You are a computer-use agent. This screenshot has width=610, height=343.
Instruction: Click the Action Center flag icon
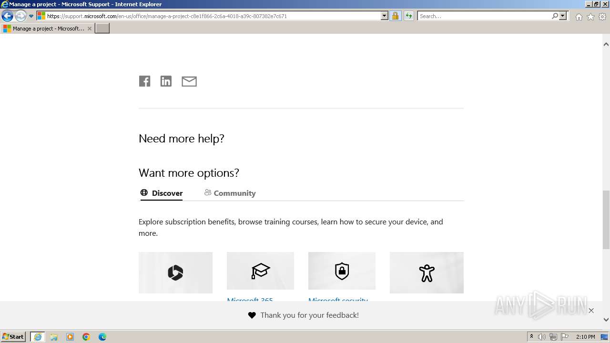tap(565, 337)
